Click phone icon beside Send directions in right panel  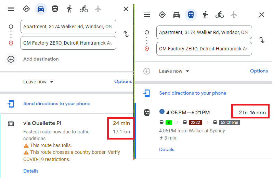coord(147,93)
